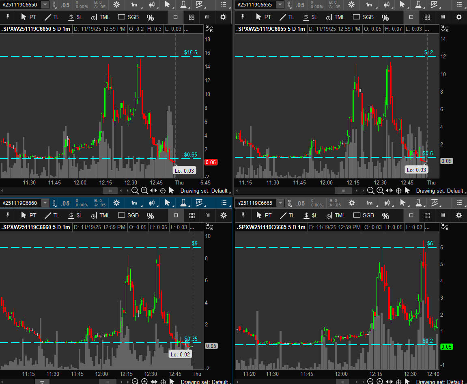Open the 1m timeframe dropdown in C6655 chart
Screen dimensions: 467x384
coord(369,4)
